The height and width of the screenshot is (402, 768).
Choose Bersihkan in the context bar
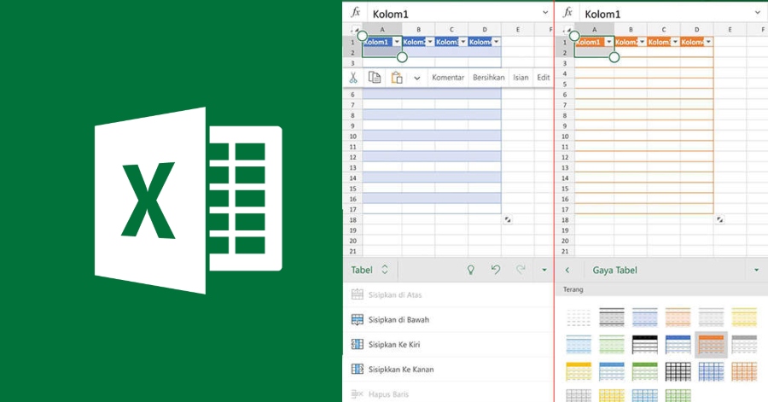[x=488, y=78]
